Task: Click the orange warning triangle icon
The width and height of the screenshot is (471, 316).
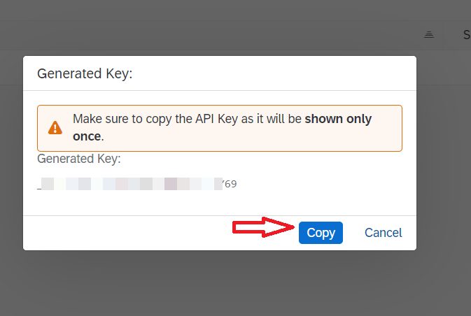Action: point(55,128)
